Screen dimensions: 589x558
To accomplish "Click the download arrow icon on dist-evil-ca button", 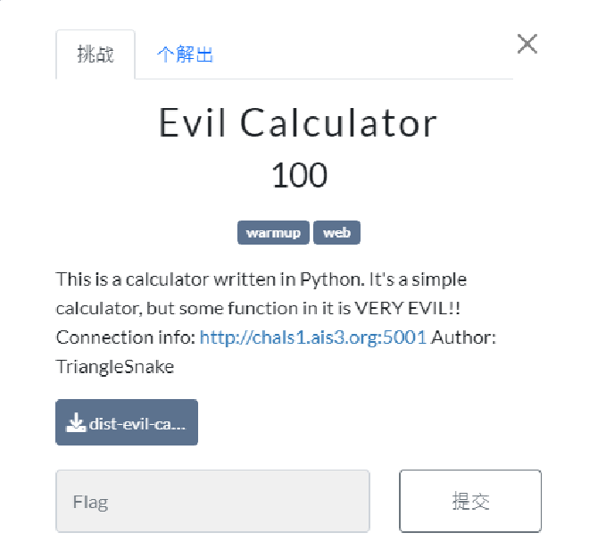I will [x=76, y=422].
